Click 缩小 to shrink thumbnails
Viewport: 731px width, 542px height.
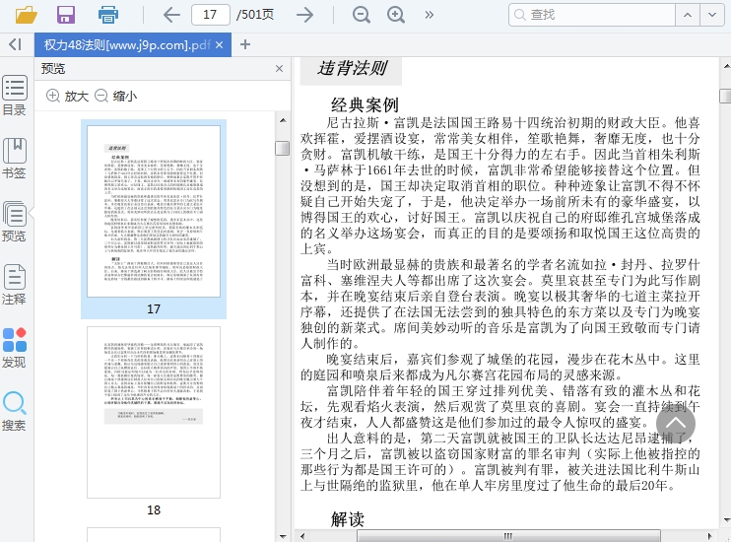[x=115, y=96]
